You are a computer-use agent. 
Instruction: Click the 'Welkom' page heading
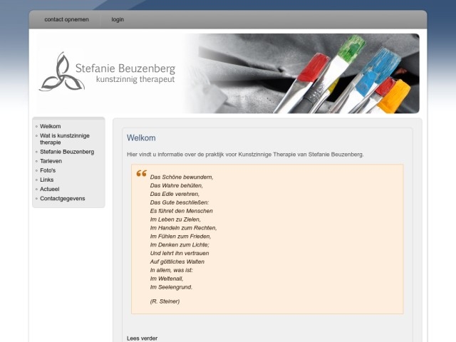point(141,138)
